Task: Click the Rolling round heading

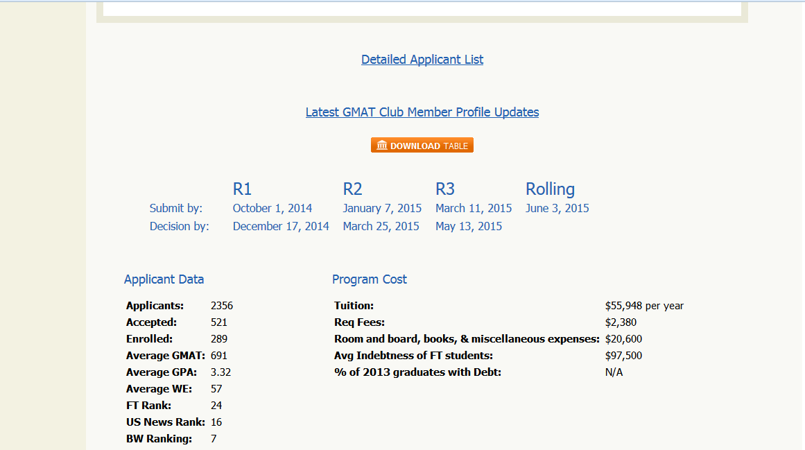Action: pos(550,189)
